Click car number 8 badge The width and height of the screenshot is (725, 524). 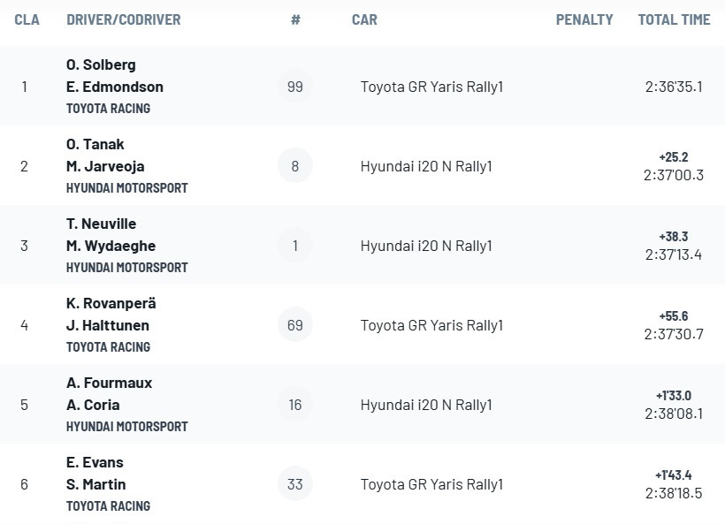[295, 166]
